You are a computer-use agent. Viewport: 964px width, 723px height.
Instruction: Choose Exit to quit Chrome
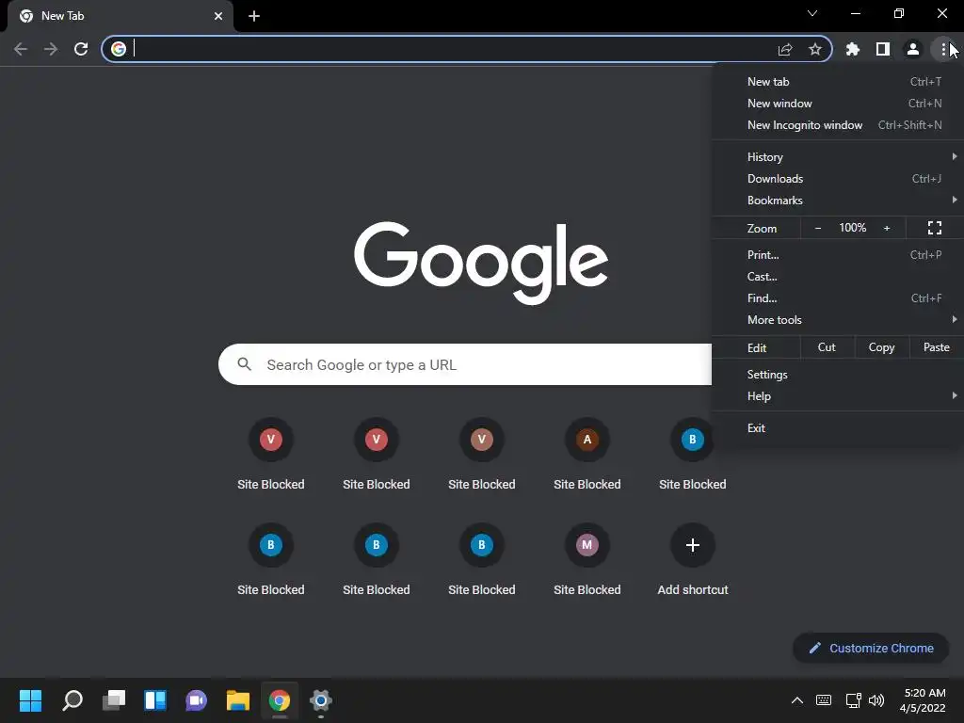click(x=838, y=428)
